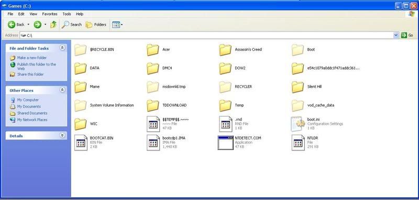
Task: Select the Temp folder icon
Action: tap(225, 105)
